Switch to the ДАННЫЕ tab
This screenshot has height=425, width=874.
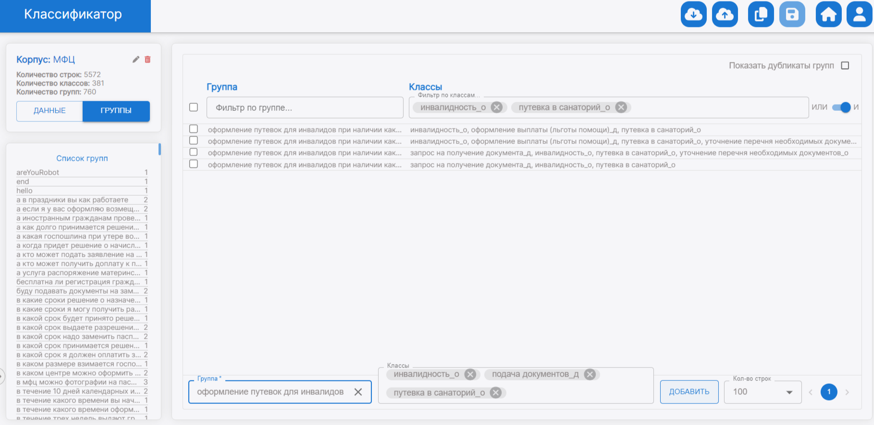(x=49, y=111)
